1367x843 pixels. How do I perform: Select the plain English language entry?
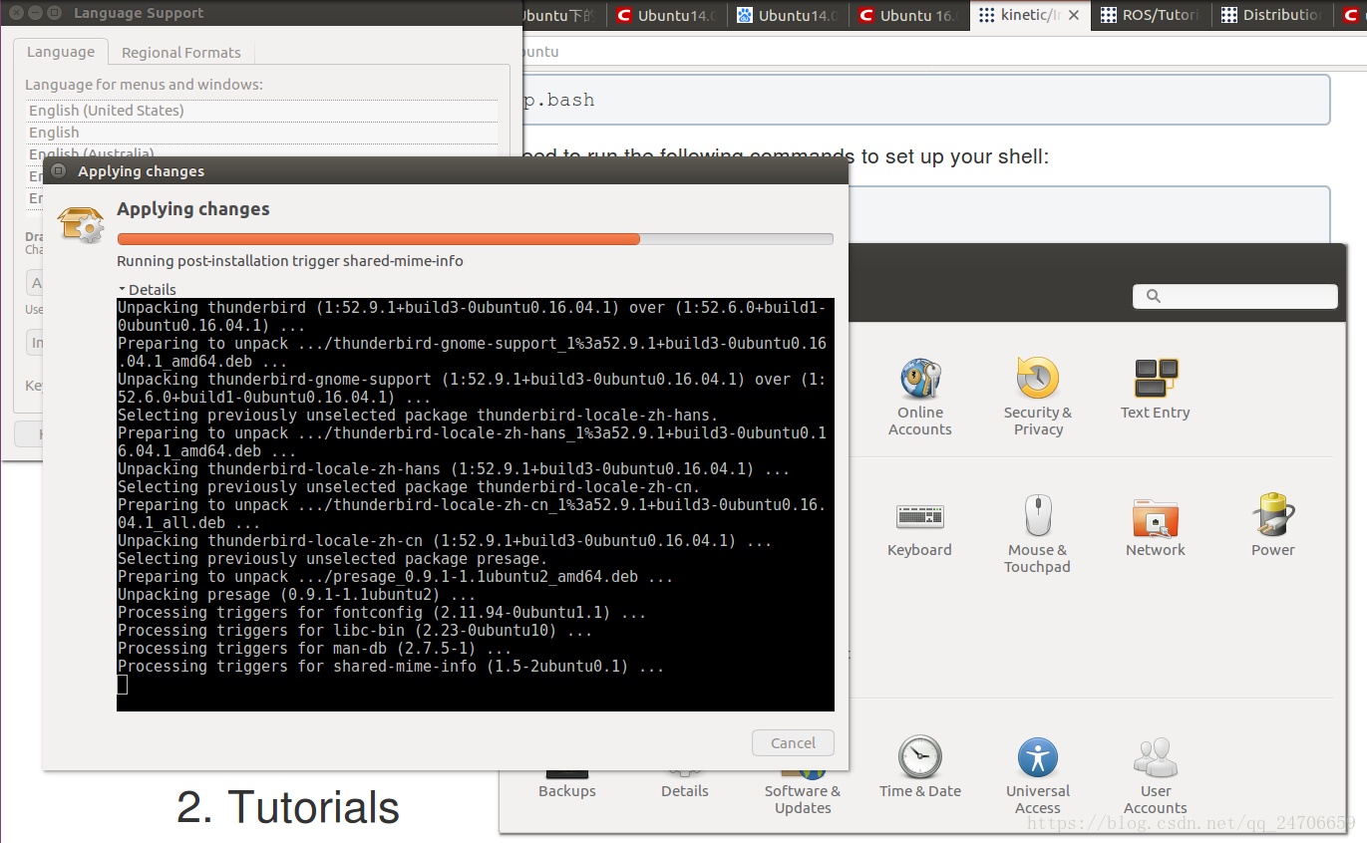click(261, 133)
